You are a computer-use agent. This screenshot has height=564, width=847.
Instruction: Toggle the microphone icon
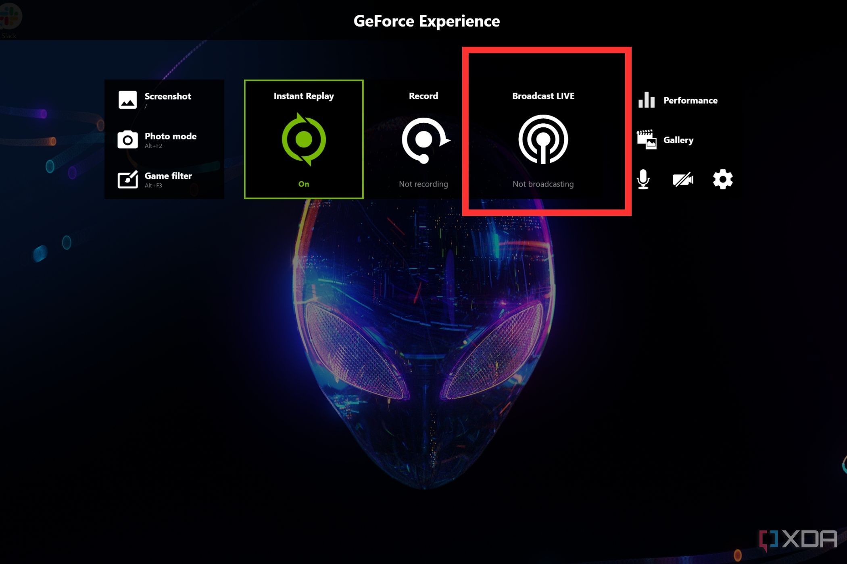click(643, 179)
